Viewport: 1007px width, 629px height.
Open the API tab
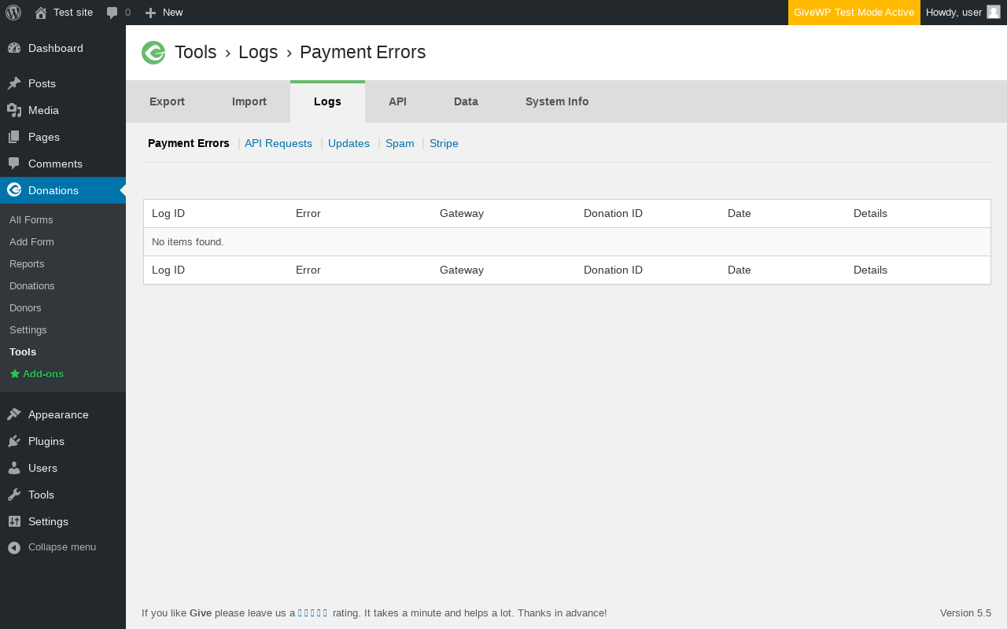pyautogui.click(x=397, y=101)
